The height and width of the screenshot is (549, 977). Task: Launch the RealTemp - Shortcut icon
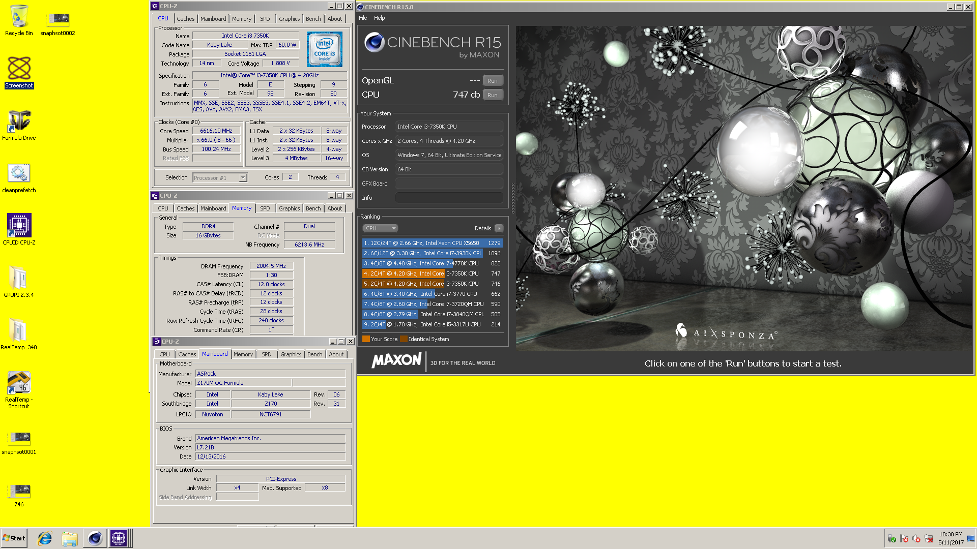(19, 390)
